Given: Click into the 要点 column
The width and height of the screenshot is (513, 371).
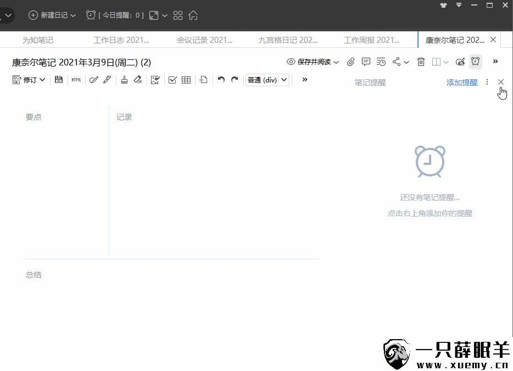Looking at the screenshot, I should 65,180.
